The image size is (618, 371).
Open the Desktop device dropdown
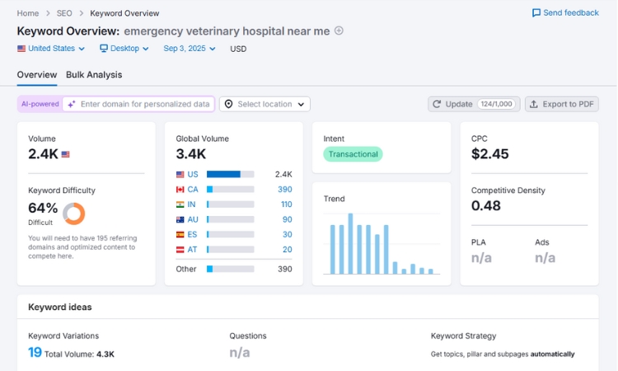124,49
